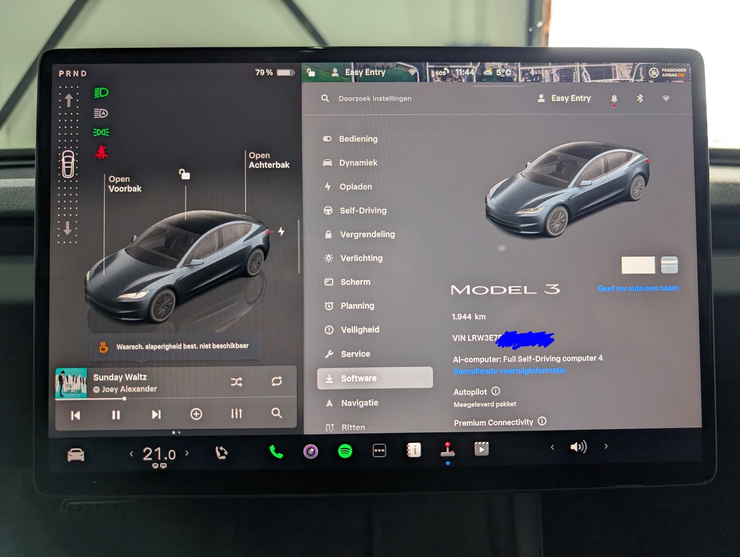Viewport: 740px width, 557px height.
Task: Open the arcade joystick app
Action: pyautogui.click(x=447, y=450)
